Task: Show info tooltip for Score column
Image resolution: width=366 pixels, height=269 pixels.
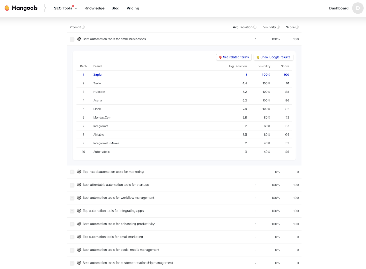Action: point(297,27)
